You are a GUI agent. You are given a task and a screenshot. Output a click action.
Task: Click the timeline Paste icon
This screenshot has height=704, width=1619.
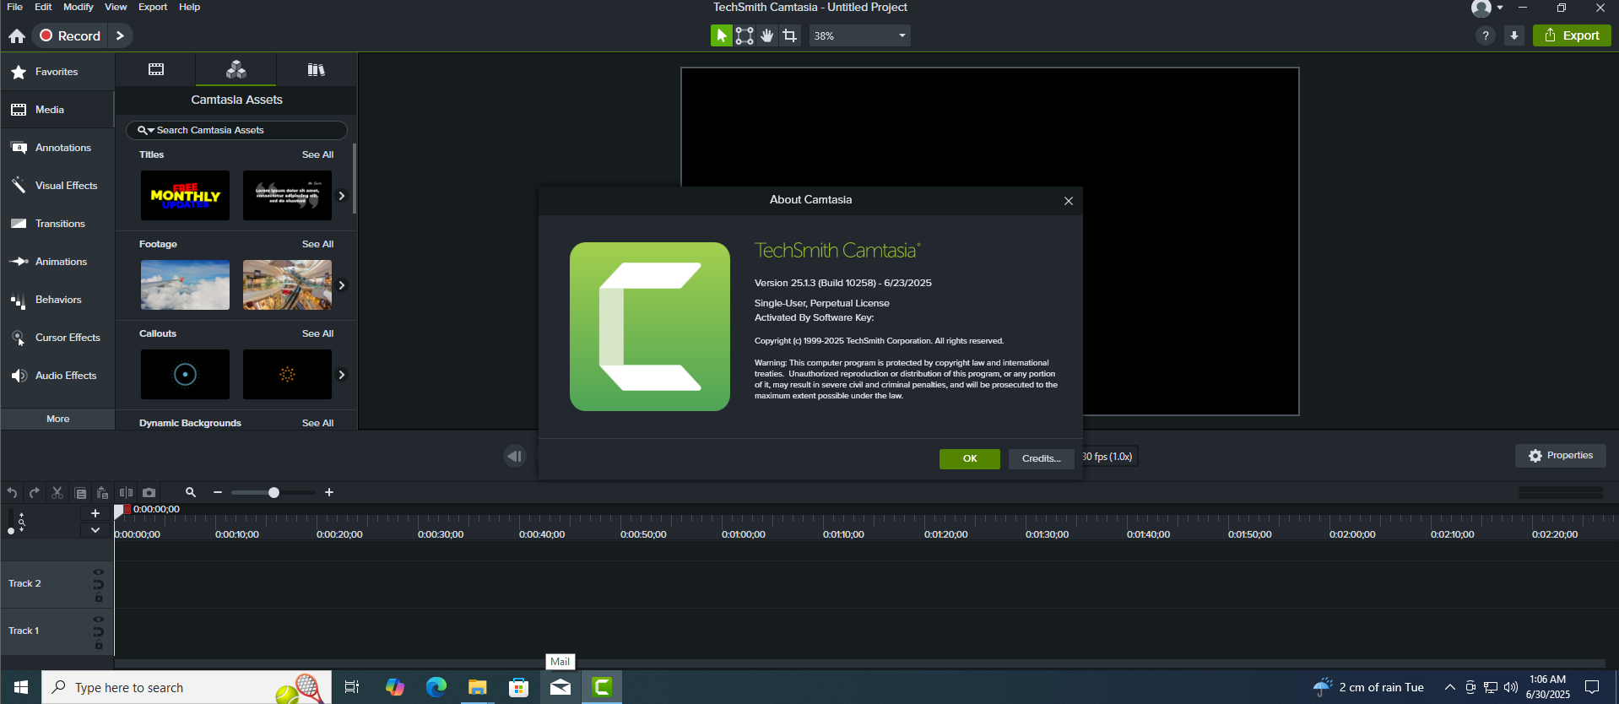103,492
